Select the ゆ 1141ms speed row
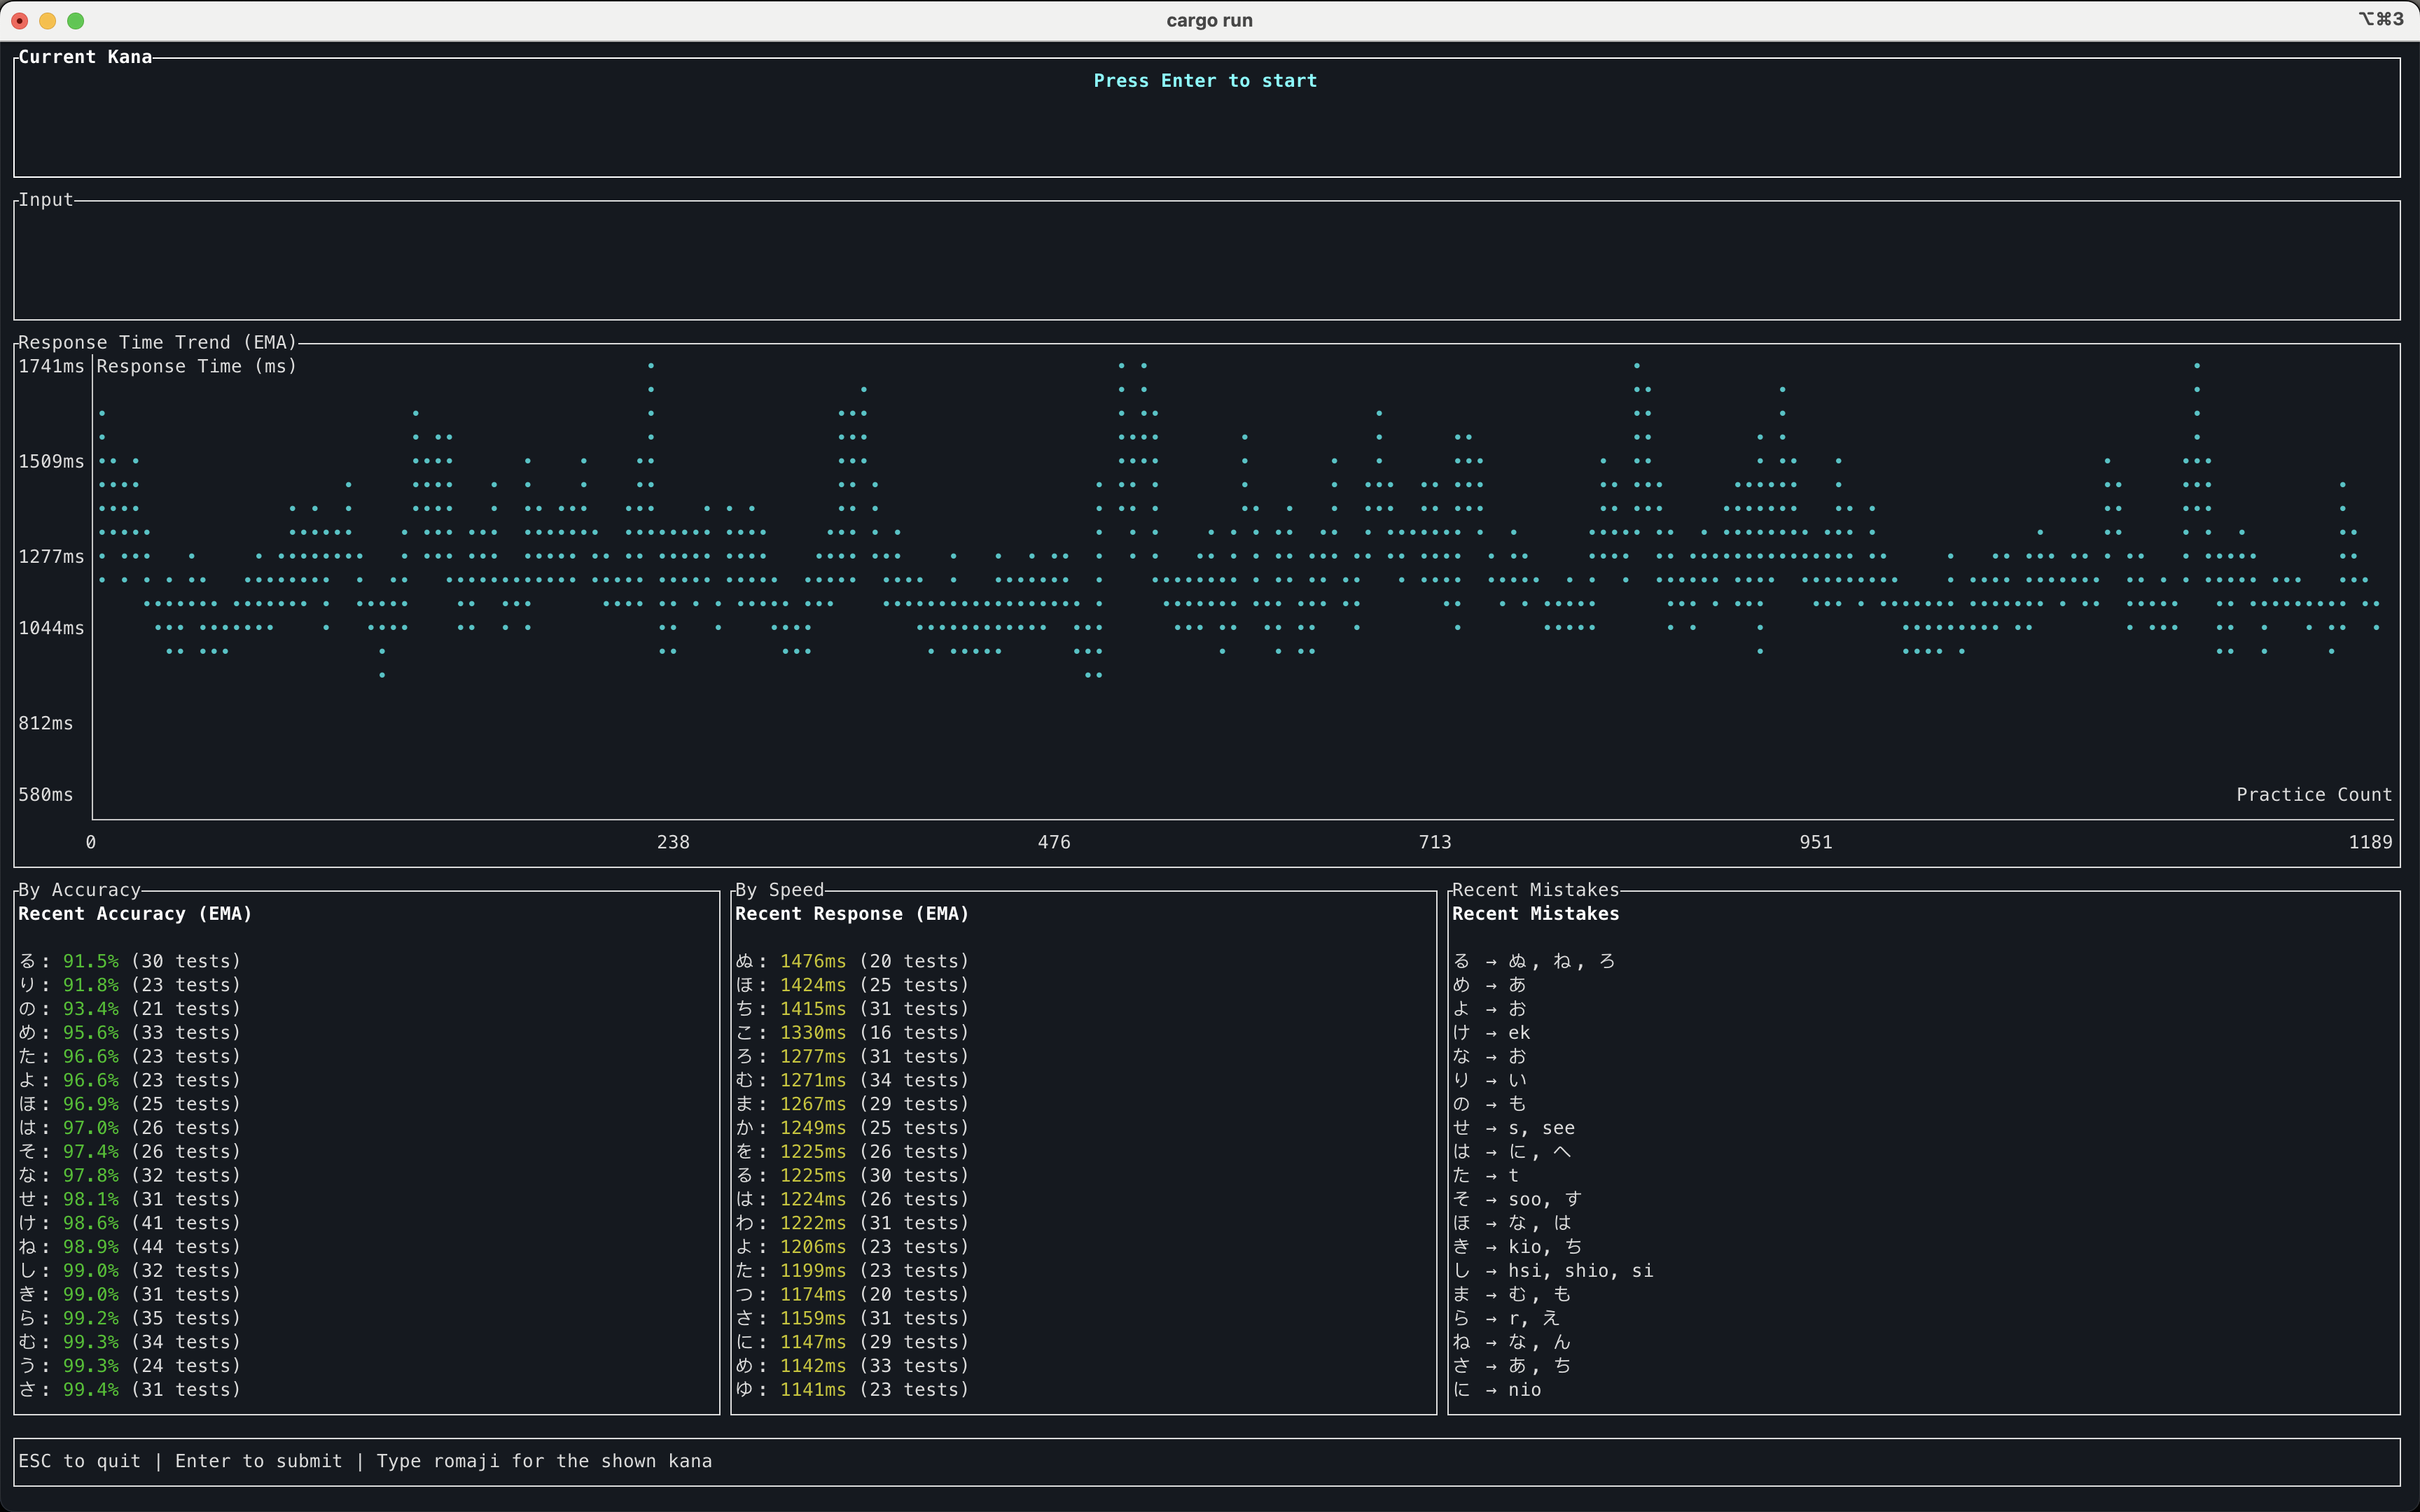Screen dimensions: 2420x1512 (x=852, y=1390)
